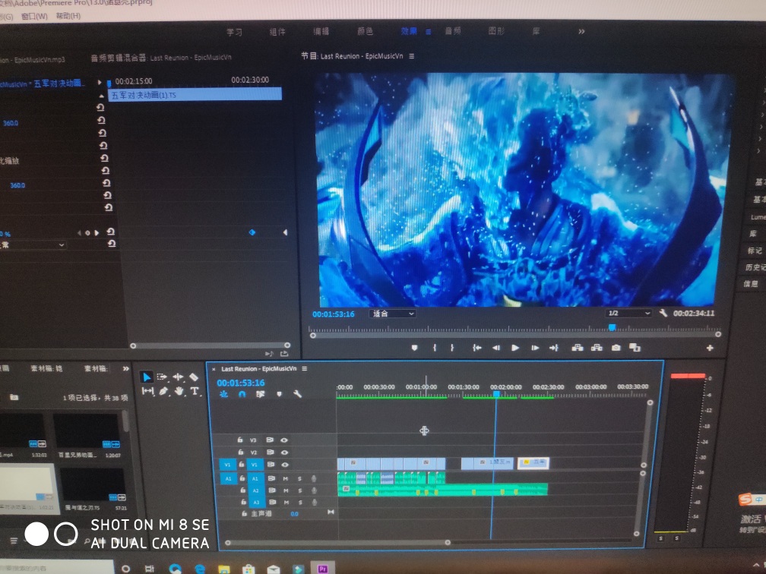Select the Razor tool
The image size is (766, 574).
coord(194,377)
